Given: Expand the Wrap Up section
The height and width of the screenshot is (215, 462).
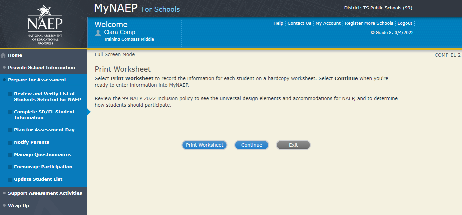Looking at the screenshot, I should 18,205.
